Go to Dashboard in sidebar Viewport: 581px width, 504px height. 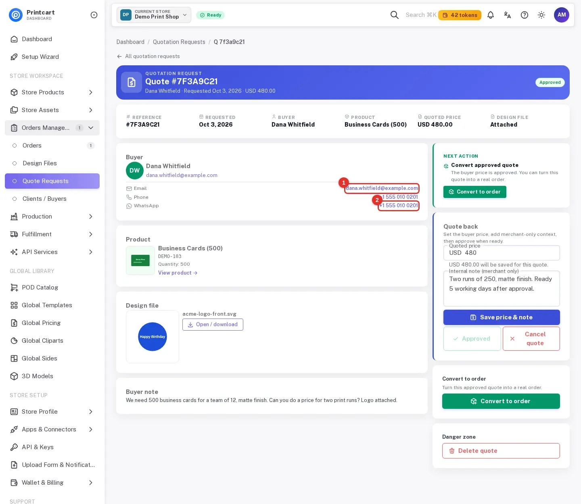tap(52, 39)
